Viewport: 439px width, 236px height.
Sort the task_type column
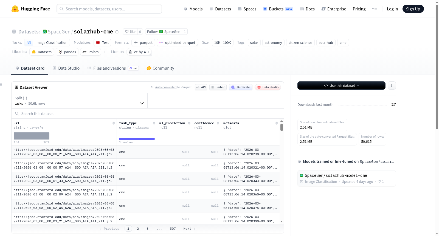click(x=154, y=123)
